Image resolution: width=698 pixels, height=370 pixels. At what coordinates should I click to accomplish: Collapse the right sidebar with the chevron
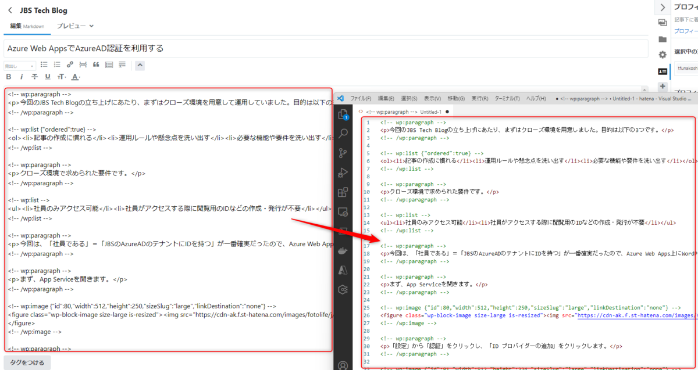click(x=663, y=7)
